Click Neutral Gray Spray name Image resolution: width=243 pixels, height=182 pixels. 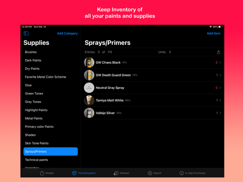[110, 88]
